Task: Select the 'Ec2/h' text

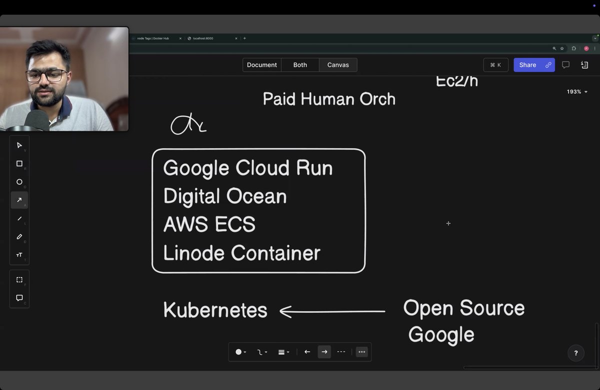Action: tap(457, 81)
